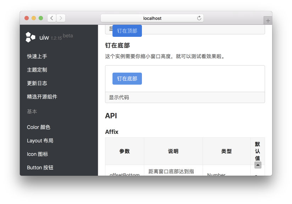Click the localhost address bar
Image resolution: width=292 pixels, height=204 pixels.
[152, 18]
